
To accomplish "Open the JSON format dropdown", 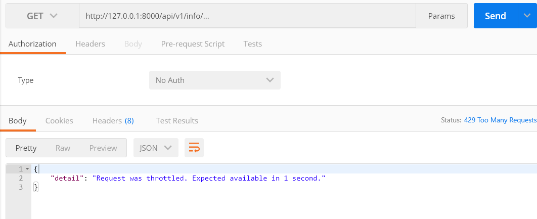I will (x=156, y=148).
